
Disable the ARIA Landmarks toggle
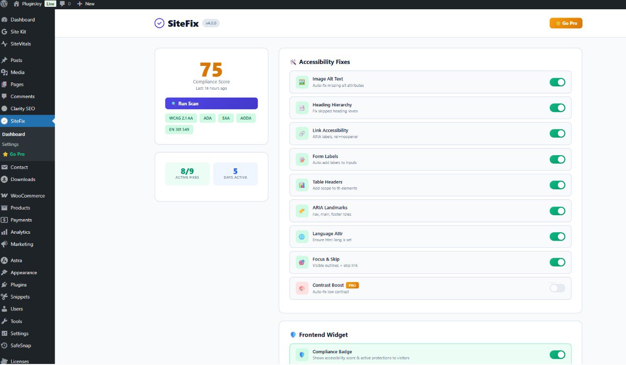(x=557, y=211)
